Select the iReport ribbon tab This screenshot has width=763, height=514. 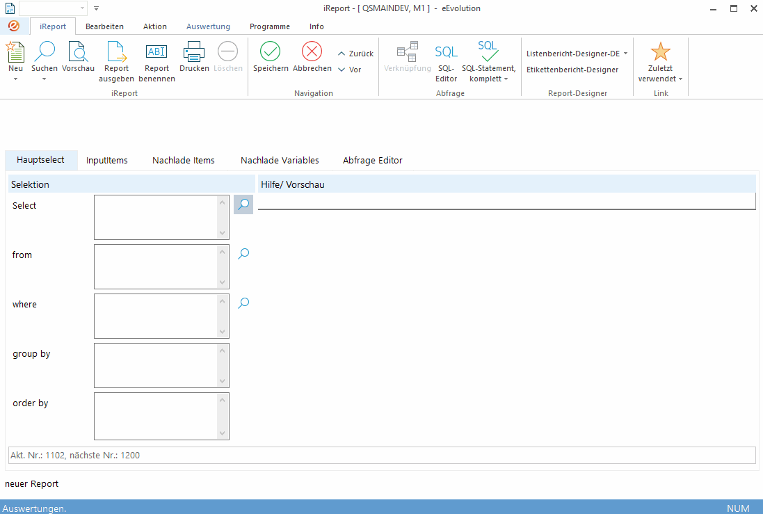(x=53, y=26)
